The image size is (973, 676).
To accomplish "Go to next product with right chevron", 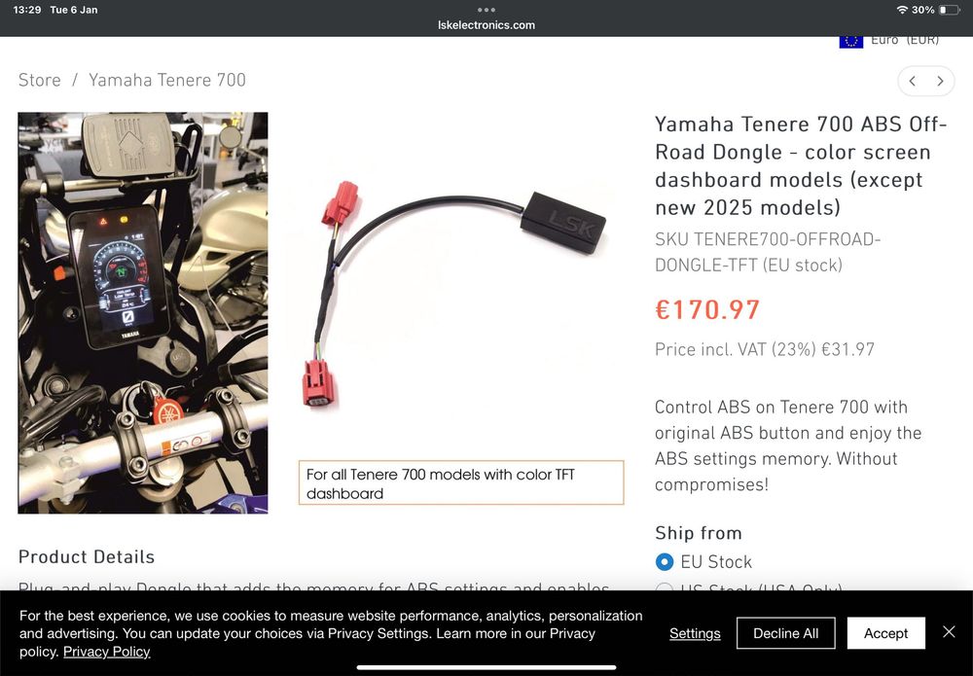I will [x=940, y=81].
